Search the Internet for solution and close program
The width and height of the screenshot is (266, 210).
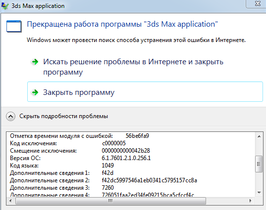pyautogui.click(x=133, y=67)
